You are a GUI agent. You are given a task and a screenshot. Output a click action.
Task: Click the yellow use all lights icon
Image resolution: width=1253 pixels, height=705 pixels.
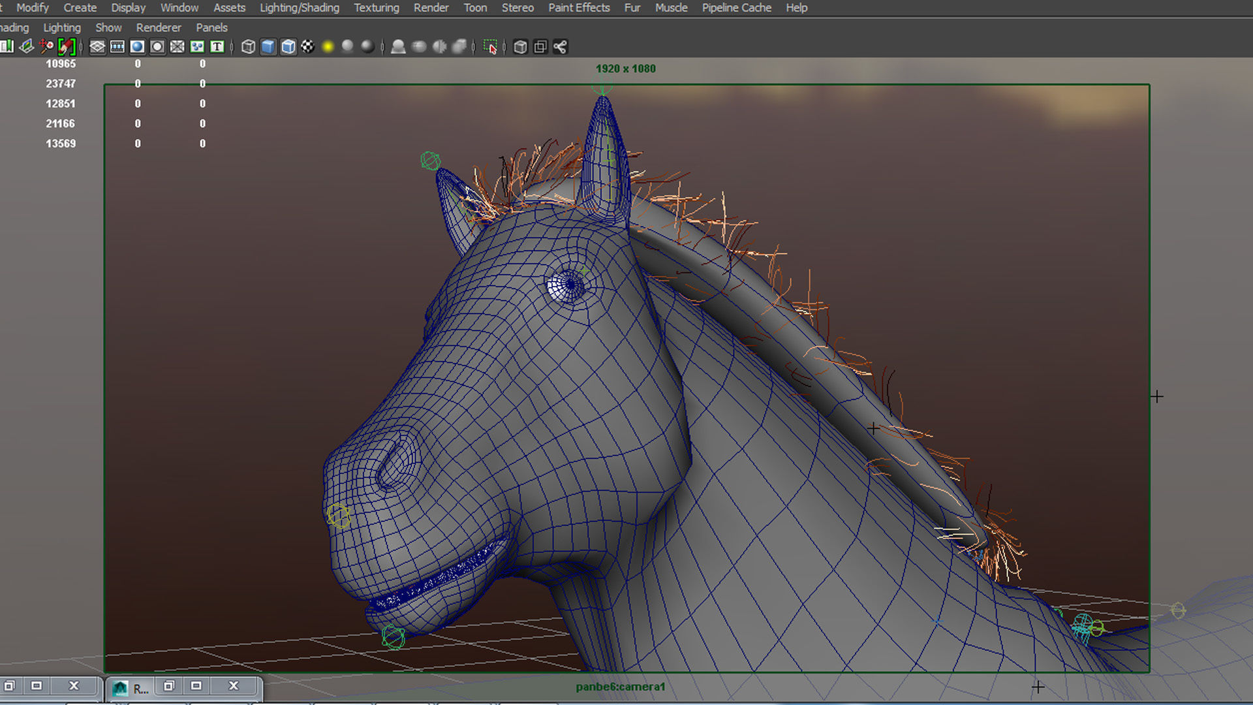point(328,46)
